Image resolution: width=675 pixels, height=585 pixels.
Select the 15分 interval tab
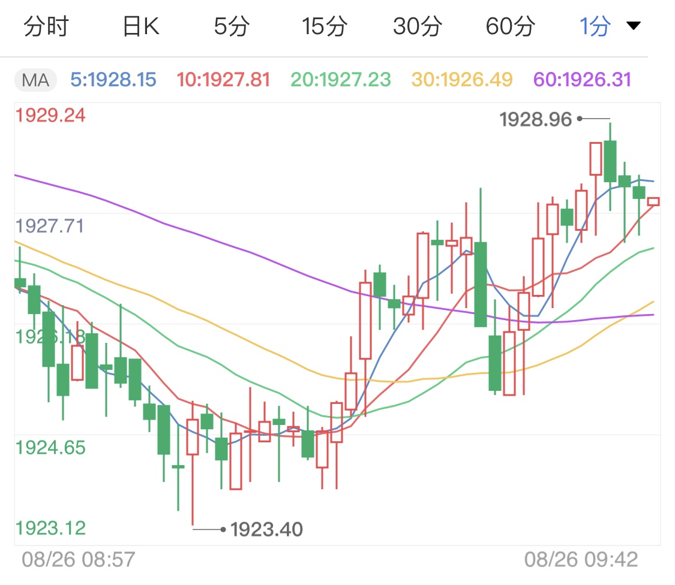tap(324, 26)
